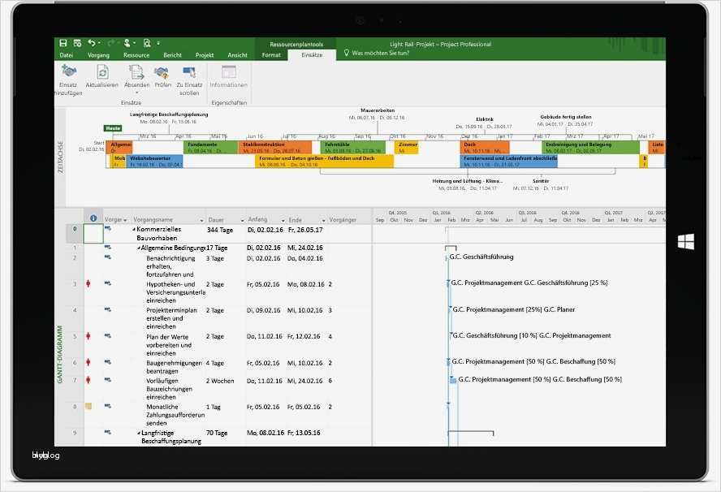Image resolution: width=721 pixels, height=492 pixels.
Task: Click the resource person icon in quick access toolbar
Action: coord(127,43)
